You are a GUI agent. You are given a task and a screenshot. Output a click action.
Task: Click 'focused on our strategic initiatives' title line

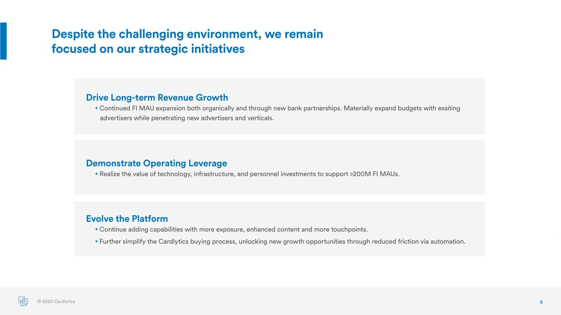coord(148,49)
